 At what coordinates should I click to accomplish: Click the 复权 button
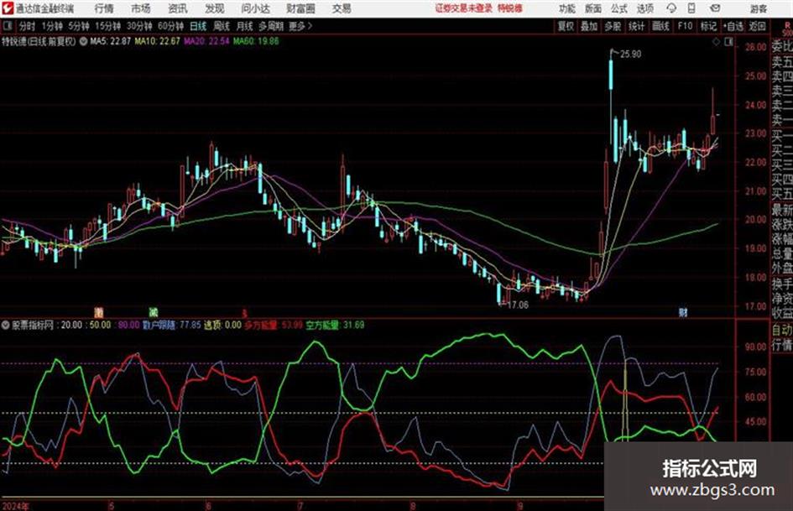click(566, 26)
